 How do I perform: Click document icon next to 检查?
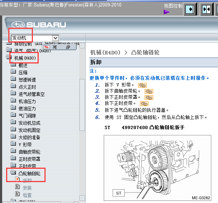17,194
